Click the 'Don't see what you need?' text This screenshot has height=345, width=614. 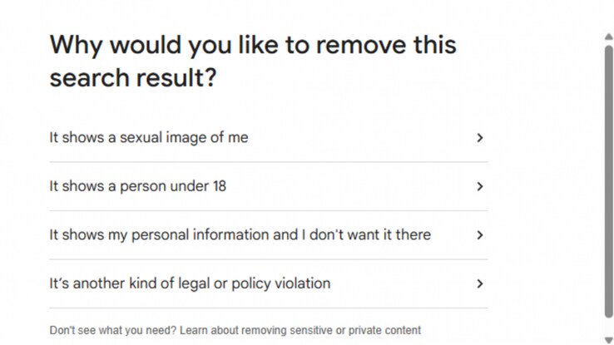click(112, 330)
